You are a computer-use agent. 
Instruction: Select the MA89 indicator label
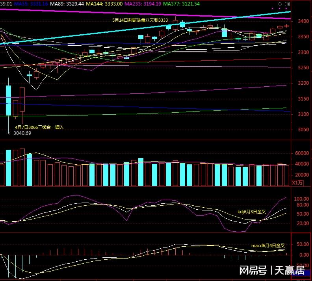[67, 4]
